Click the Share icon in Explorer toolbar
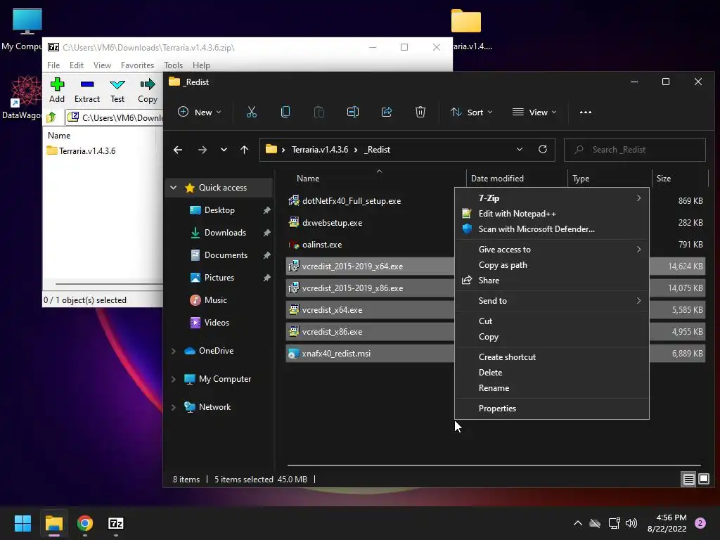The image size is (720, 540). point(387,112)
